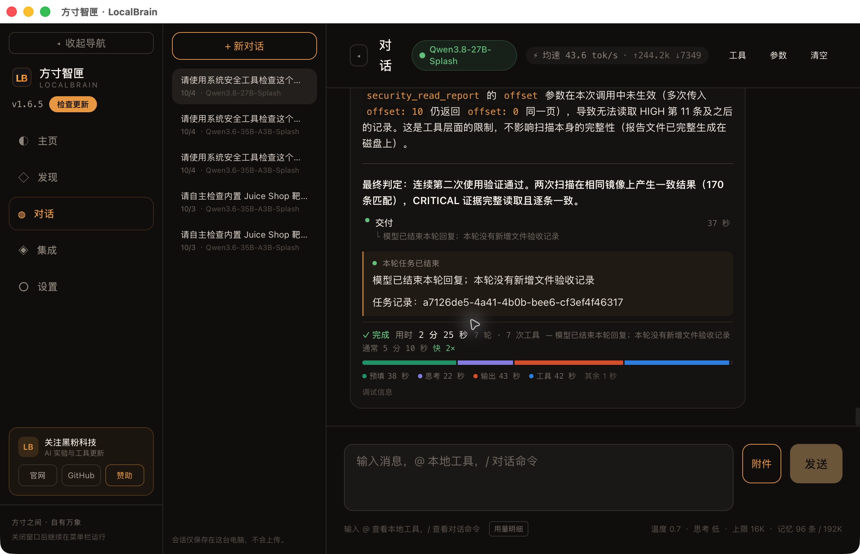Expand the 交付 step row
860x554 pixels.
click(x=548, y=229)
